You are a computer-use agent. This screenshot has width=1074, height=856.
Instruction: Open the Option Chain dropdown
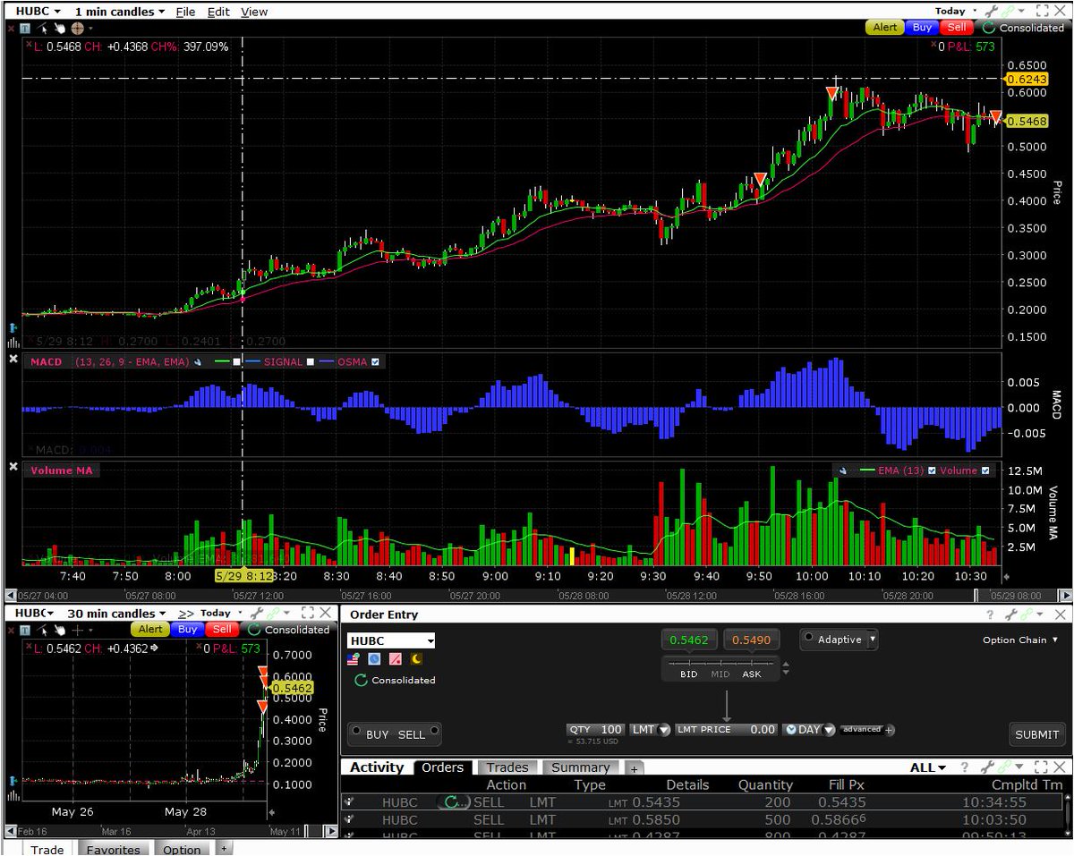1021,640
